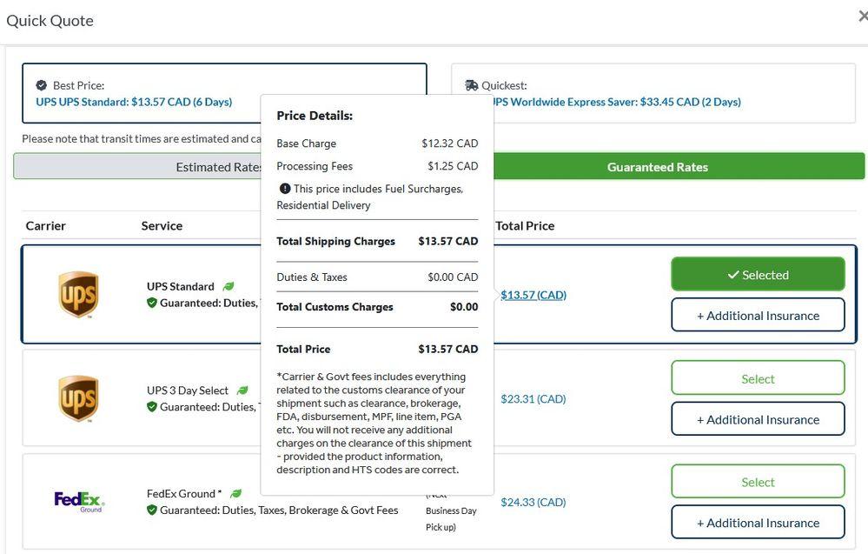Select the UPS 3 Day Select service
This screenshot has height=554, width=868.
(758, 378)
